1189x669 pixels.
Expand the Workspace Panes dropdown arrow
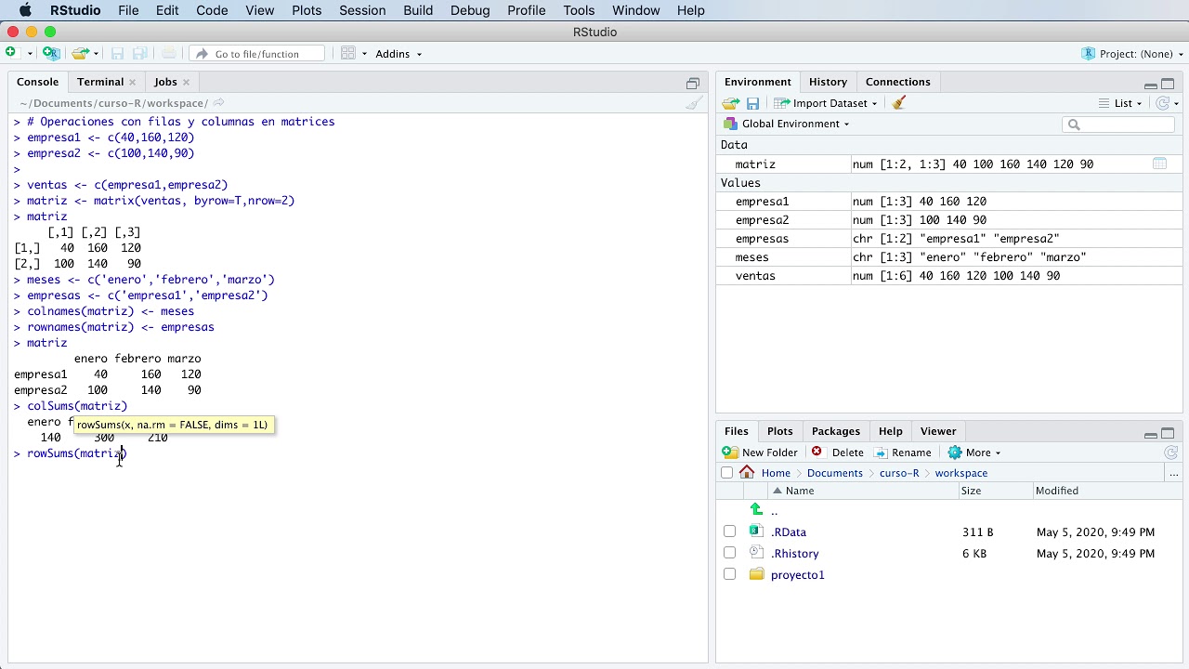click(364, 54)
